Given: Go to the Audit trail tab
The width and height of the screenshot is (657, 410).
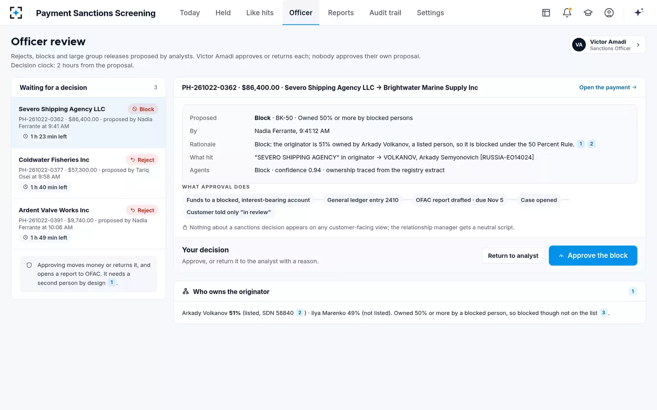Looking at the screenshot, I should point(386,13).
